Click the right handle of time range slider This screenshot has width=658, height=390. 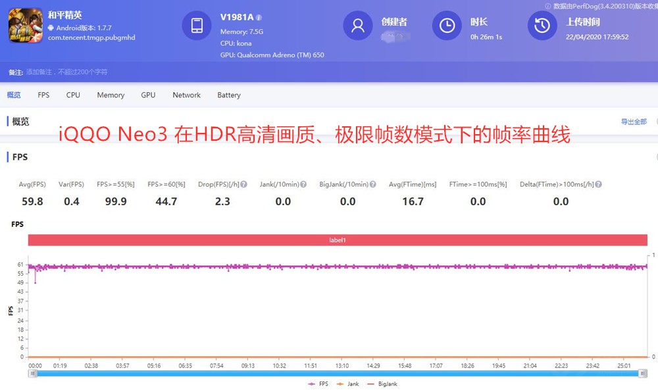(x=642, y=373)
